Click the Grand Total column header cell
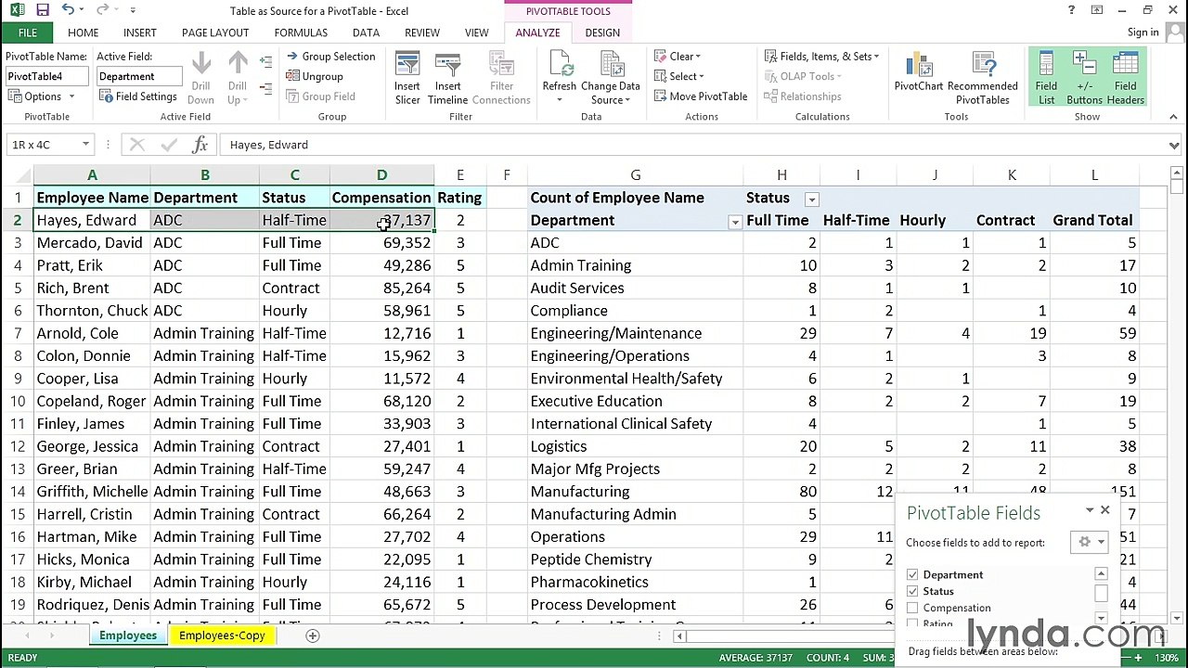 point(1092,221)
